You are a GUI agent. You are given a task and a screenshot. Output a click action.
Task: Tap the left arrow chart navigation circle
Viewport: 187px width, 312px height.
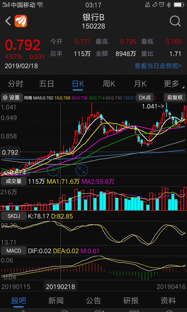click(x=25, y=170)
